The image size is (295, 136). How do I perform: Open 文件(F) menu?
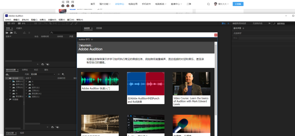[8, 20]
